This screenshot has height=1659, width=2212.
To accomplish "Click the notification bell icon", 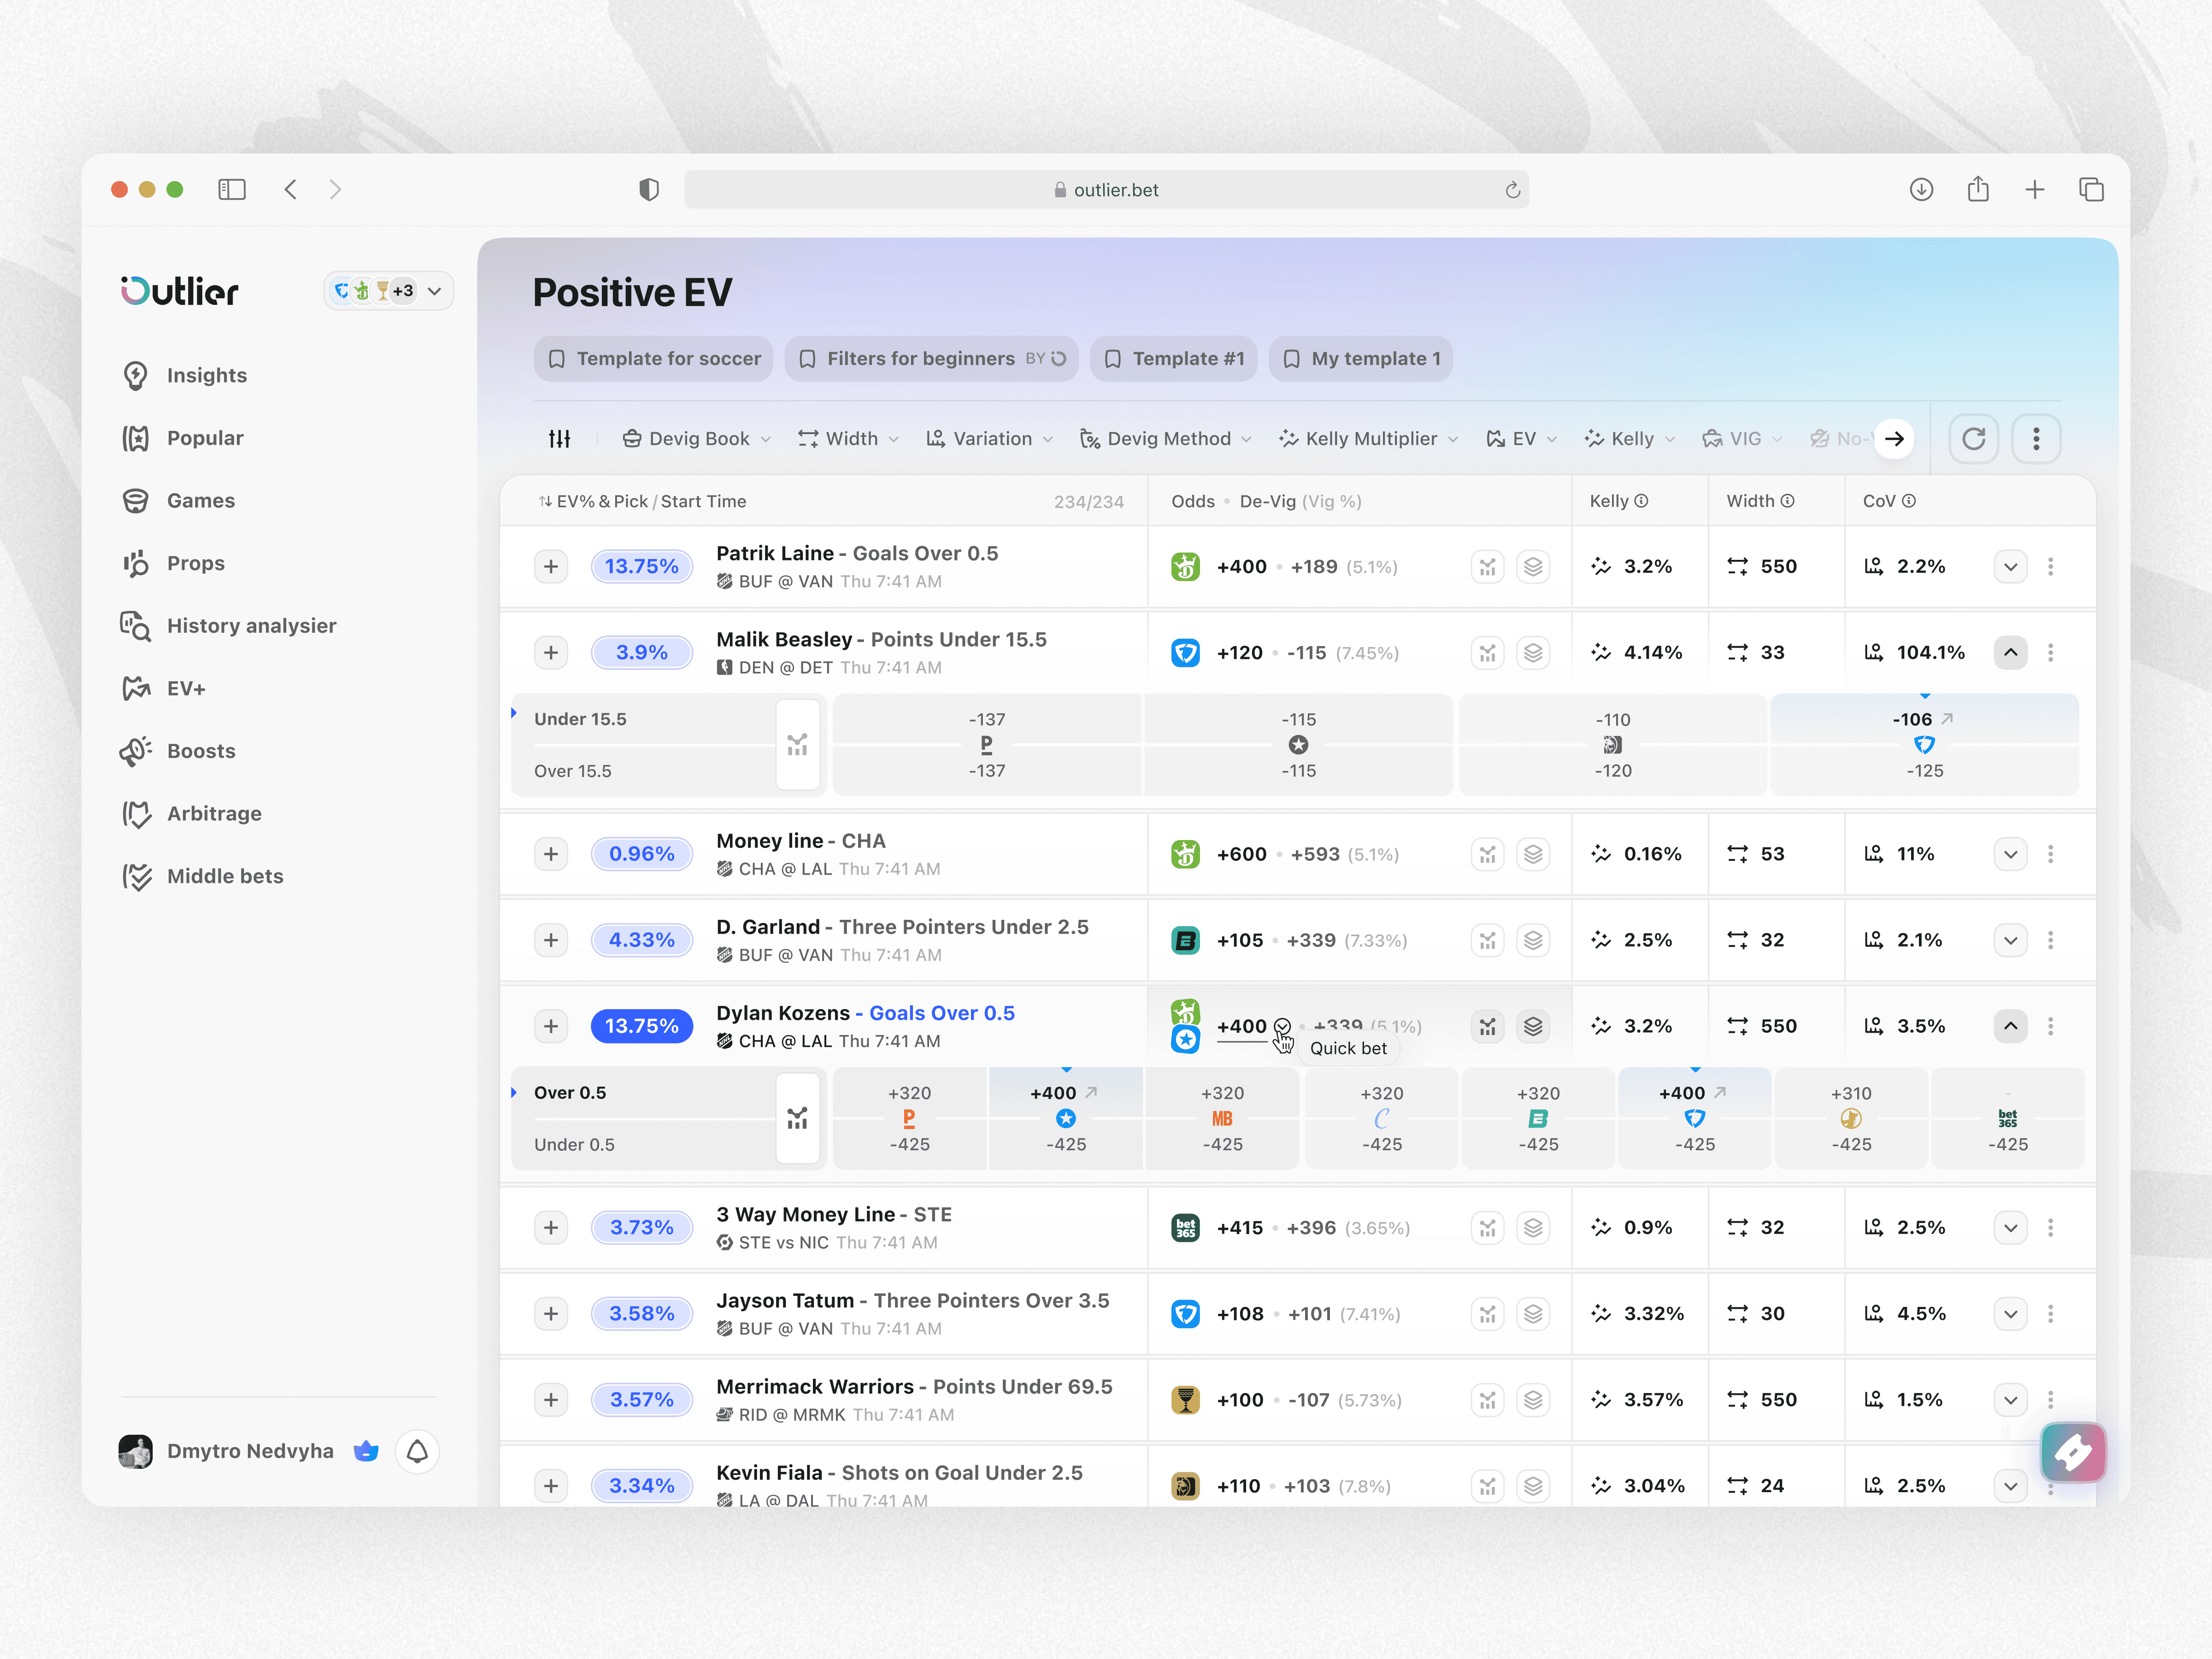I will click(x=417, y=1451).
